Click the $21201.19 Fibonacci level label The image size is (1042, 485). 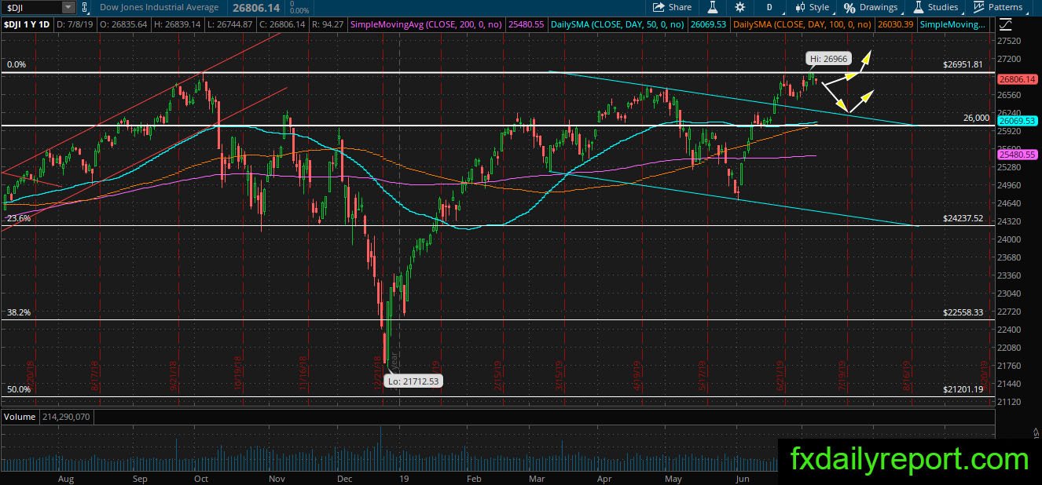(x=963, y=389)
